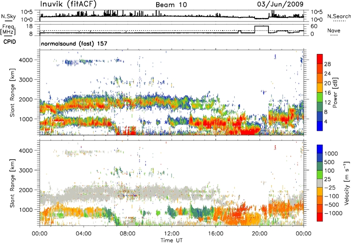
Task: Click the "16:00" time tick label
Action: click(x=215, y=234)
